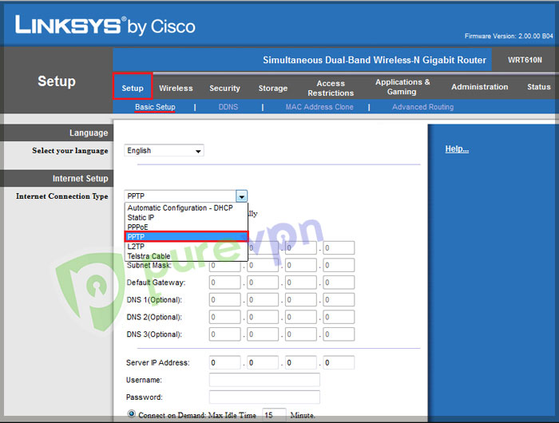This screenshot has height=423, width=559.
Task: Click third octet of DNS 2(Optional)
Action: (x=301, y=317)
